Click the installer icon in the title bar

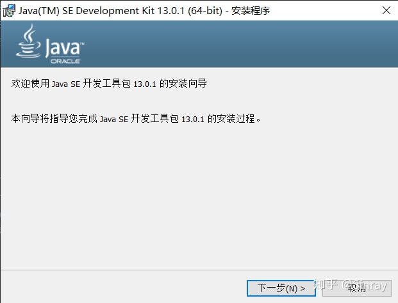click(x=9, y=10)
